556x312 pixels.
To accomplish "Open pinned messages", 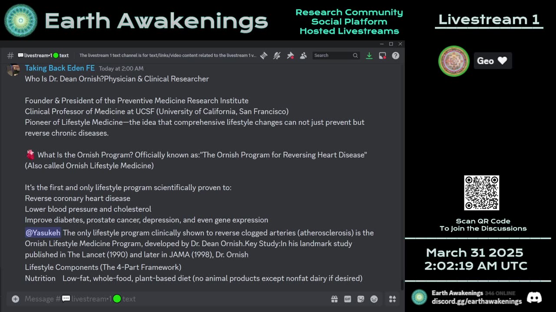I will (290, 55).
